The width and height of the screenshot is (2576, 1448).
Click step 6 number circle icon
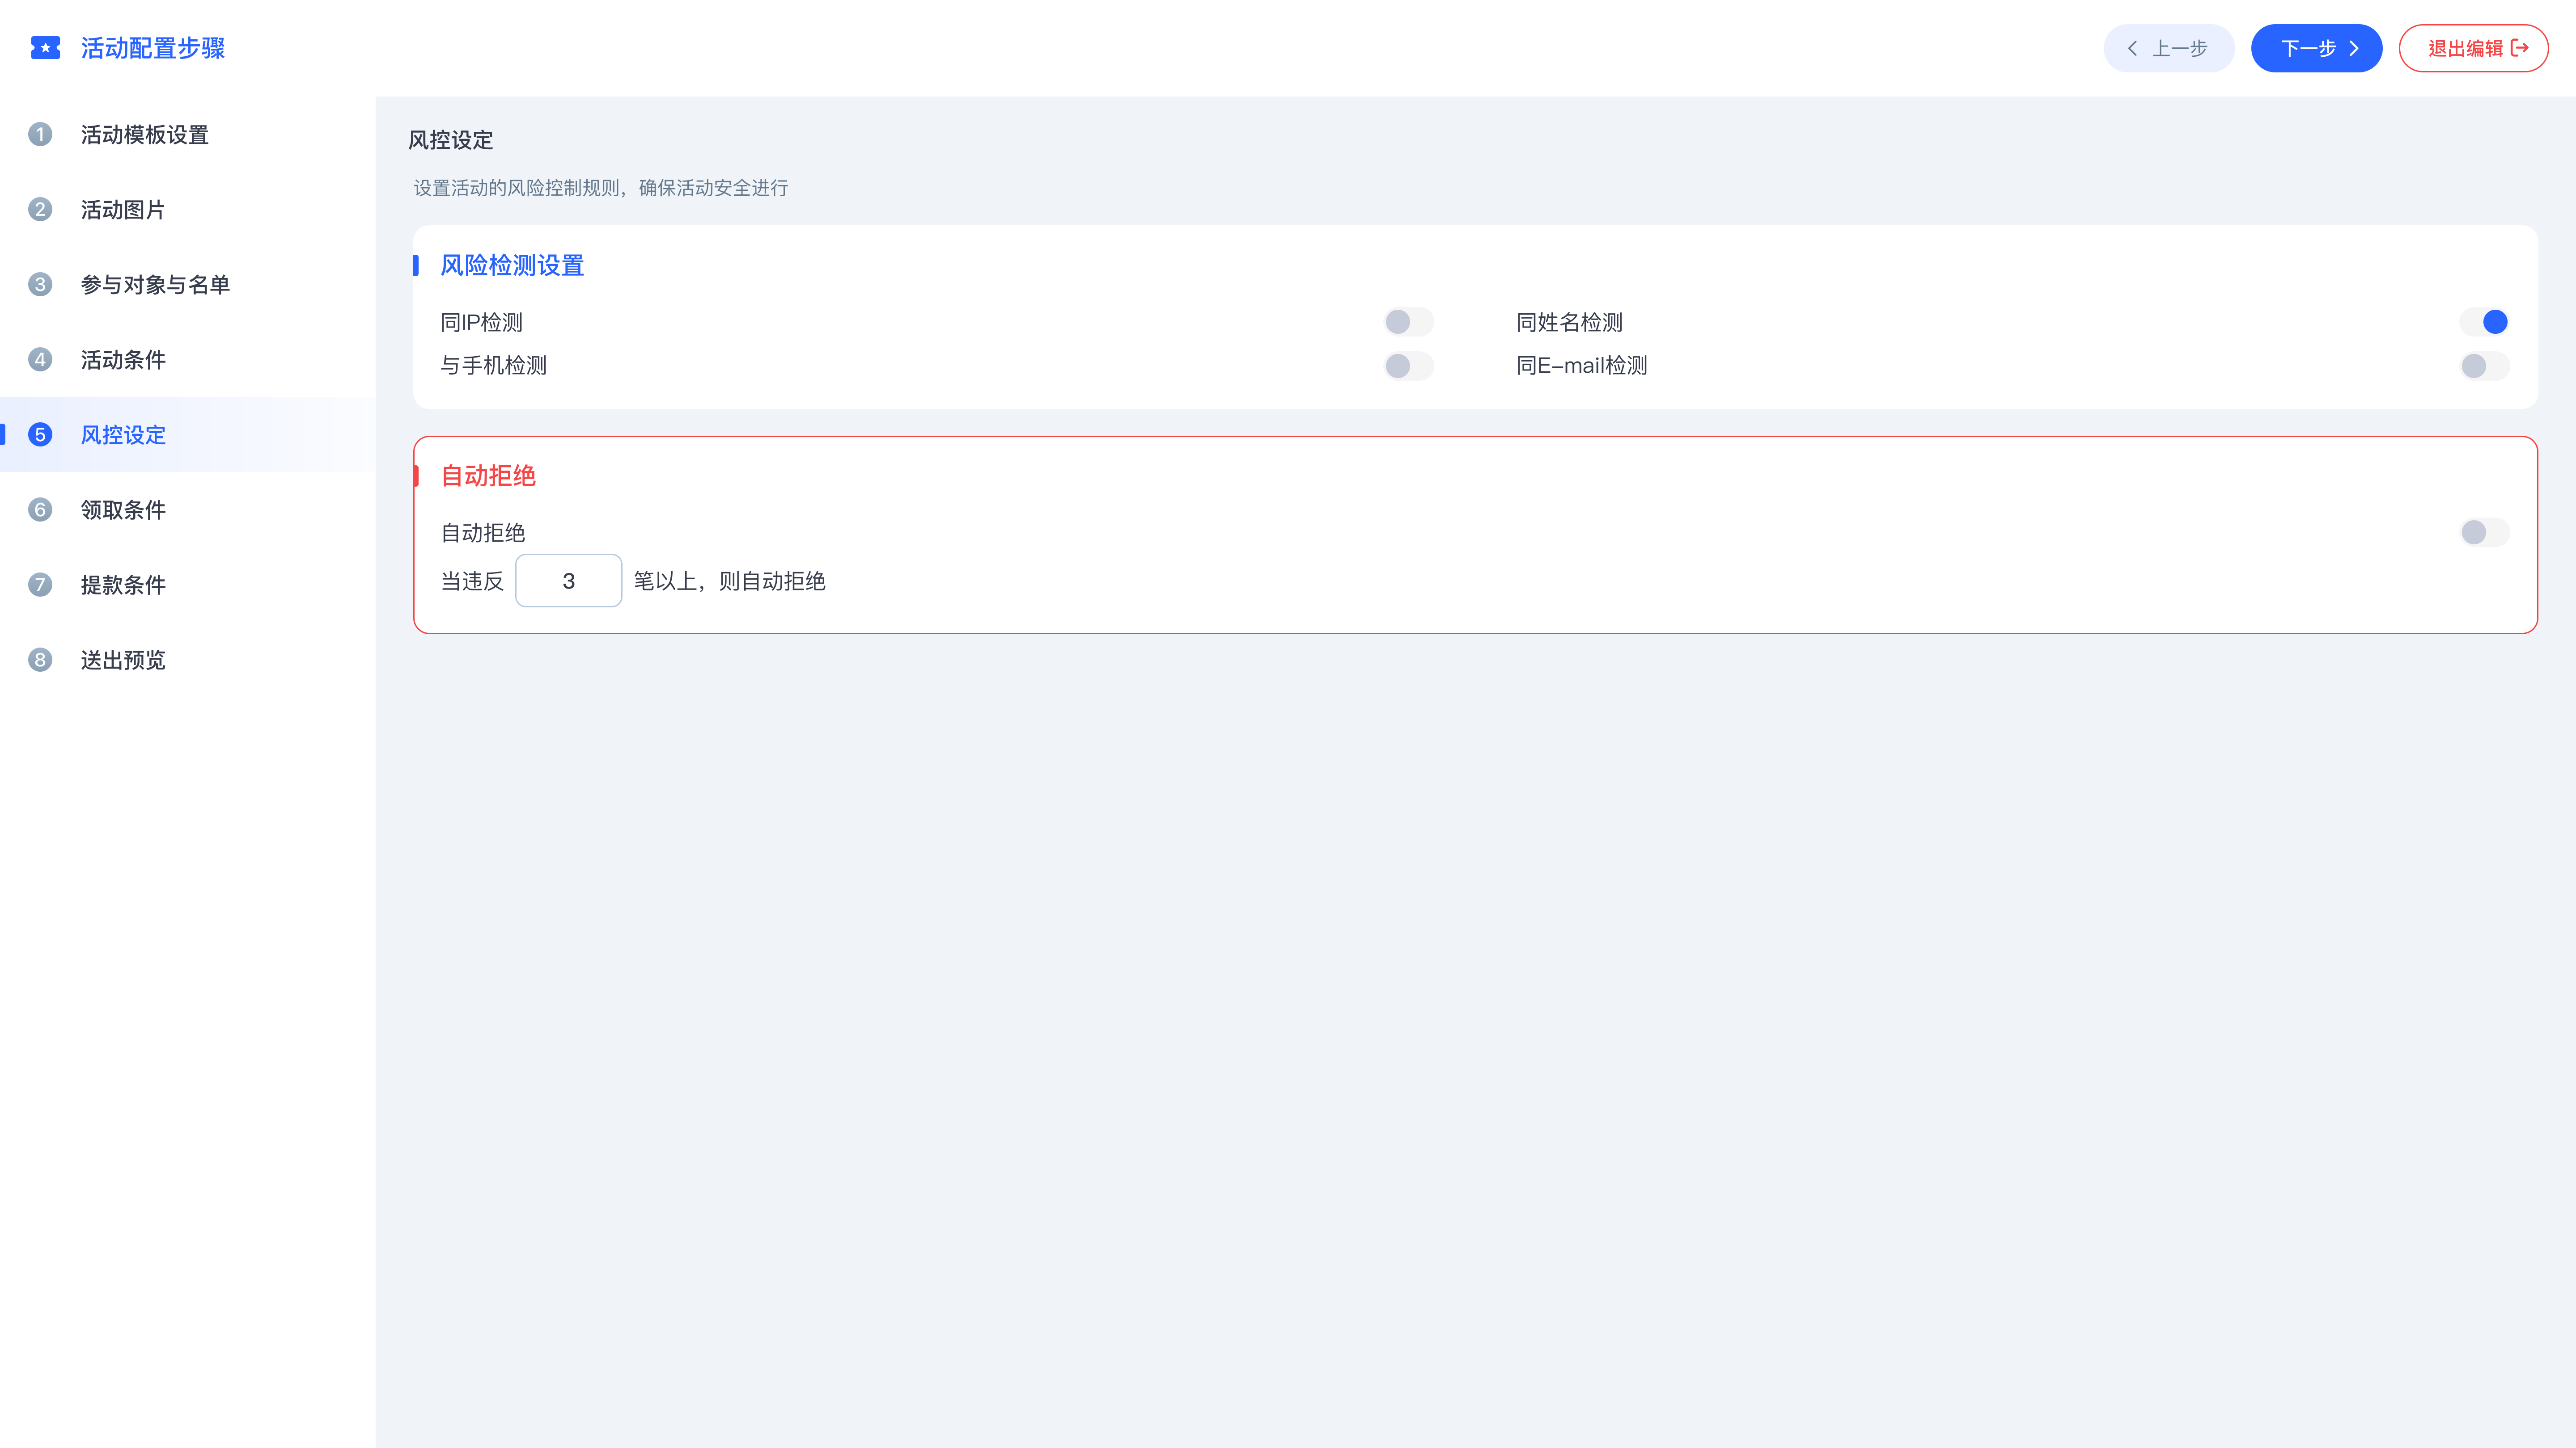pos(40,509)
